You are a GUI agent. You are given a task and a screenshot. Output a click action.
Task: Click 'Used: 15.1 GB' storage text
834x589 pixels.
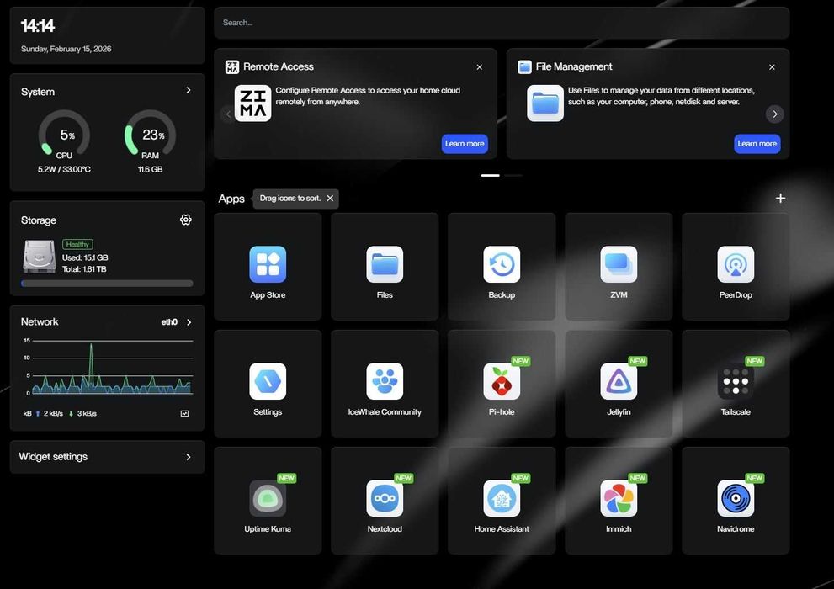point(85,257)
